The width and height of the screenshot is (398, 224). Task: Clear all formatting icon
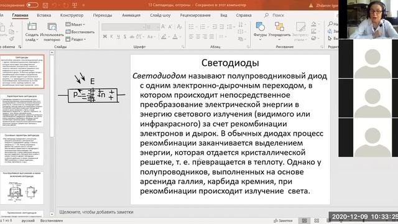click(179, 27)
